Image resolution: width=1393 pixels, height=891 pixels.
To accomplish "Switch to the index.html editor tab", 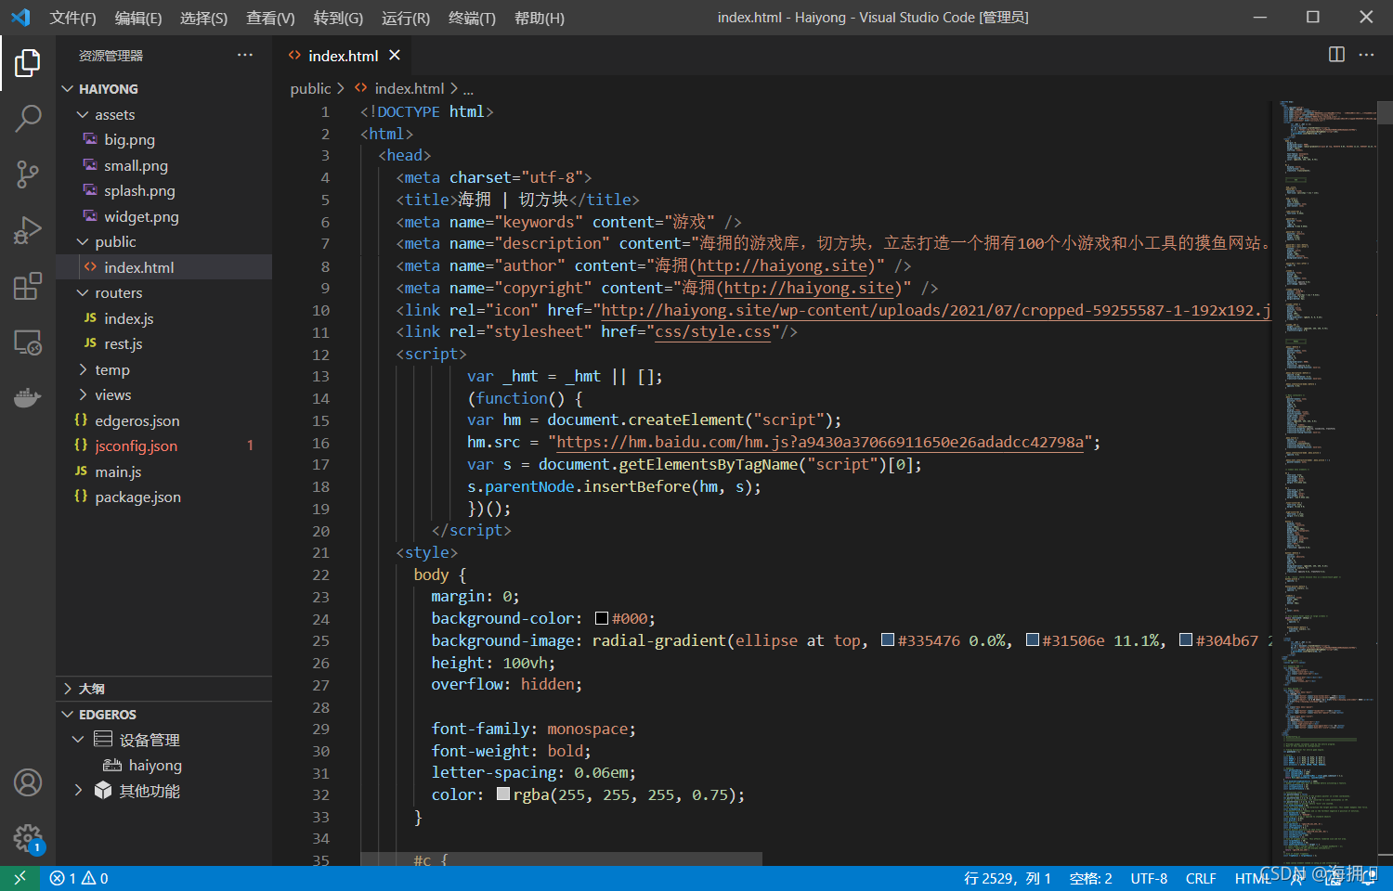I will [x=343, y=56].
